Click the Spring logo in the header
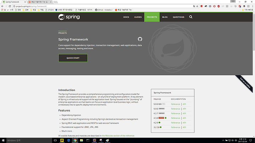Image resolution: width=255 pixels, height=143 pixels. (69, 17)
